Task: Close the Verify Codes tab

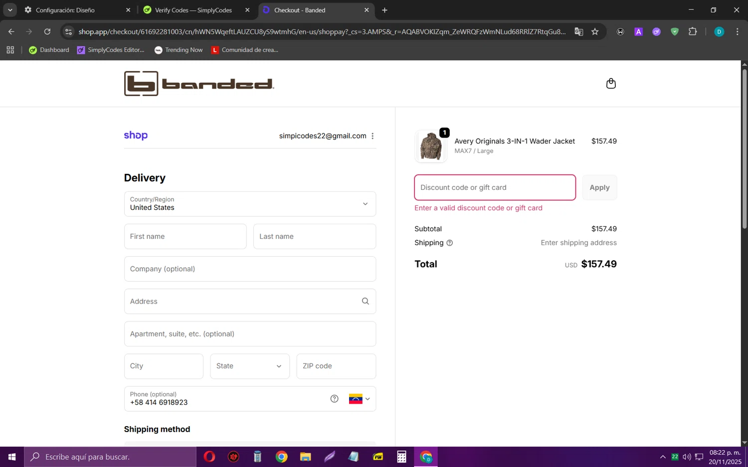Action: [x=247, y=10]
